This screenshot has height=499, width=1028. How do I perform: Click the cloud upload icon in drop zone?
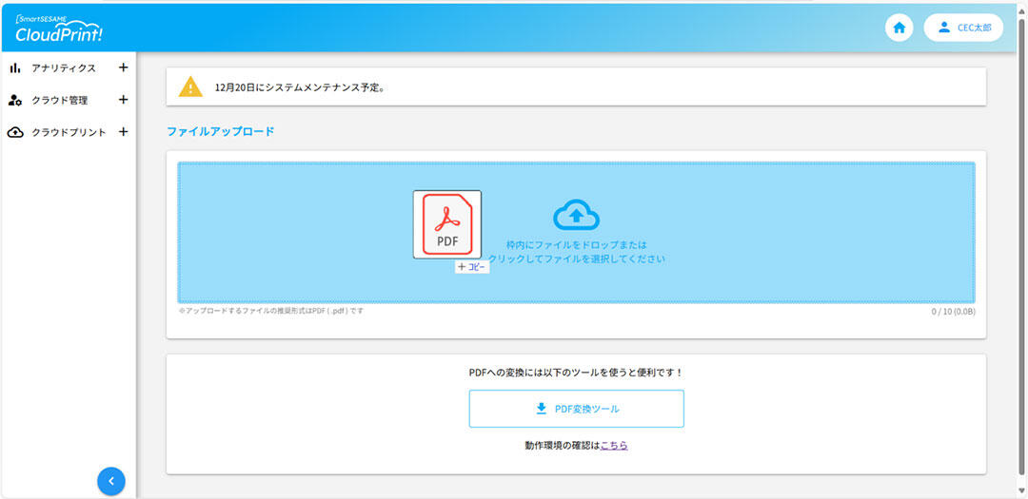[576, 216]
